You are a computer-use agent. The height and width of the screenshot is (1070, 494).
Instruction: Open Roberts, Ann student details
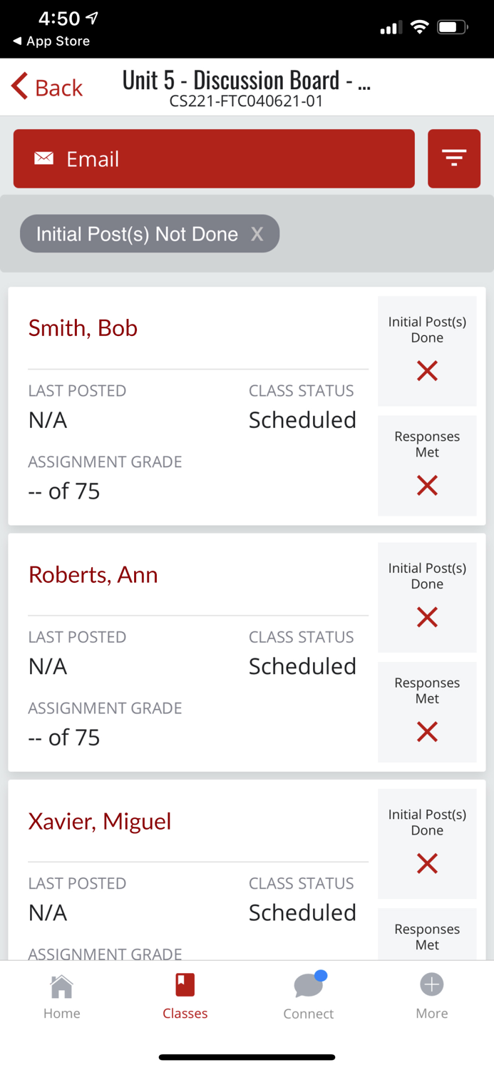coord(93,575)
